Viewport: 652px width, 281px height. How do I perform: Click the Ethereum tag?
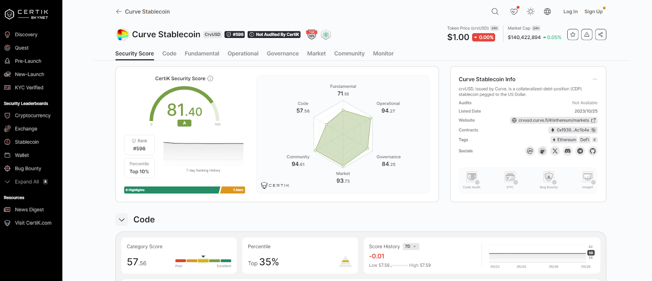564,140
